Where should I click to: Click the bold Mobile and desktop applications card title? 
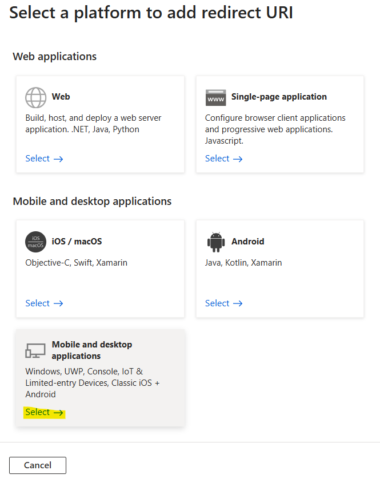[91, 350]
